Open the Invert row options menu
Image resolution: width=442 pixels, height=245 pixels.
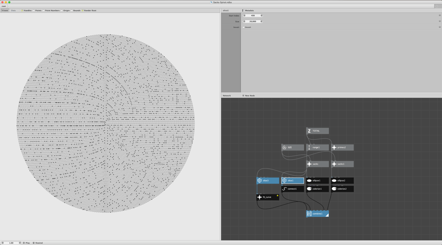pyautogui.click(x=439, y=27)
